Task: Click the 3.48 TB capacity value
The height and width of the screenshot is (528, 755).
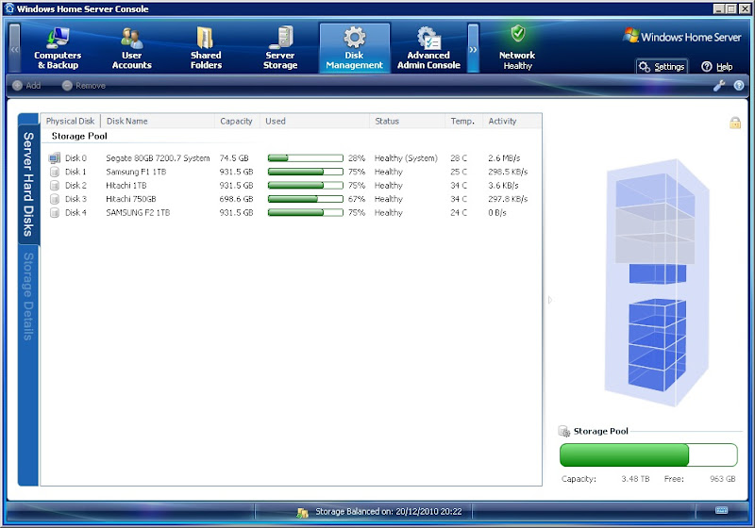Action: [x=635, y=479]
